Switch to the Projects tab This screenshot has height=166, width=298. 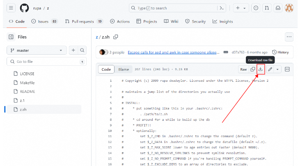(x=147, y=21)
